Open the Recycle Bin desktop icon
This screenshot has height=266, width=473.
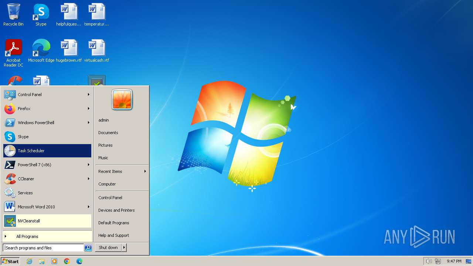(x=13, y=15)
